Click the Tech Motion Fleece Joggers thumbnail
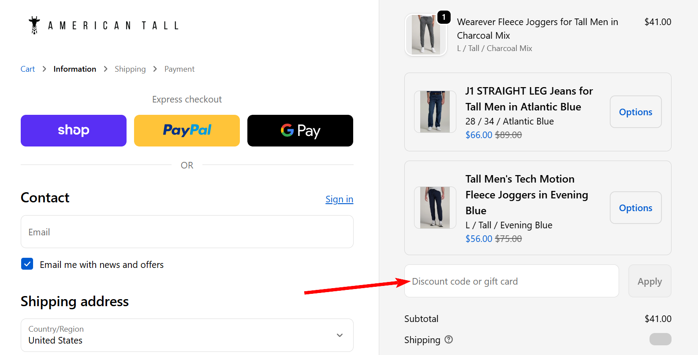Viewport: 698px width, 355px height. [435, 208]
